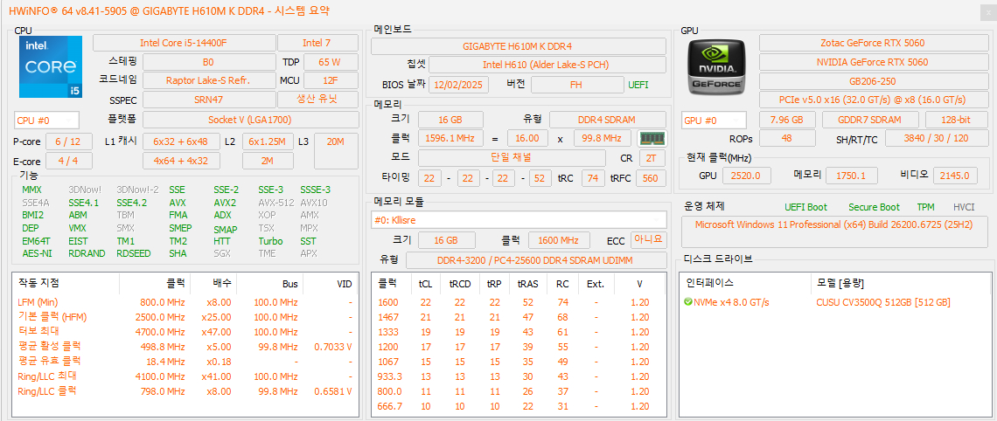Click the 'Secure Boot' status label
The width and height of the screenshot is (997, 421).
click(874, 207)
